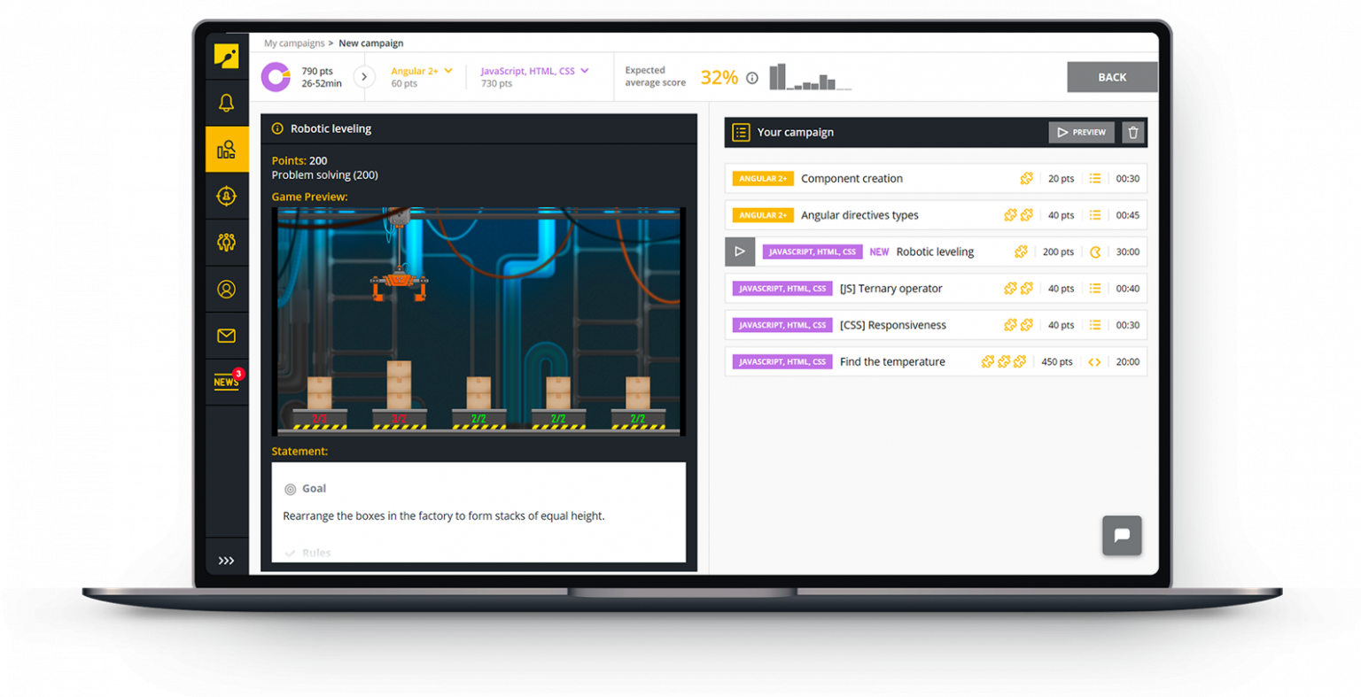Click the info icon next to Expected average score
This screenshot has height=697, width=1361.
pos(751,77)
